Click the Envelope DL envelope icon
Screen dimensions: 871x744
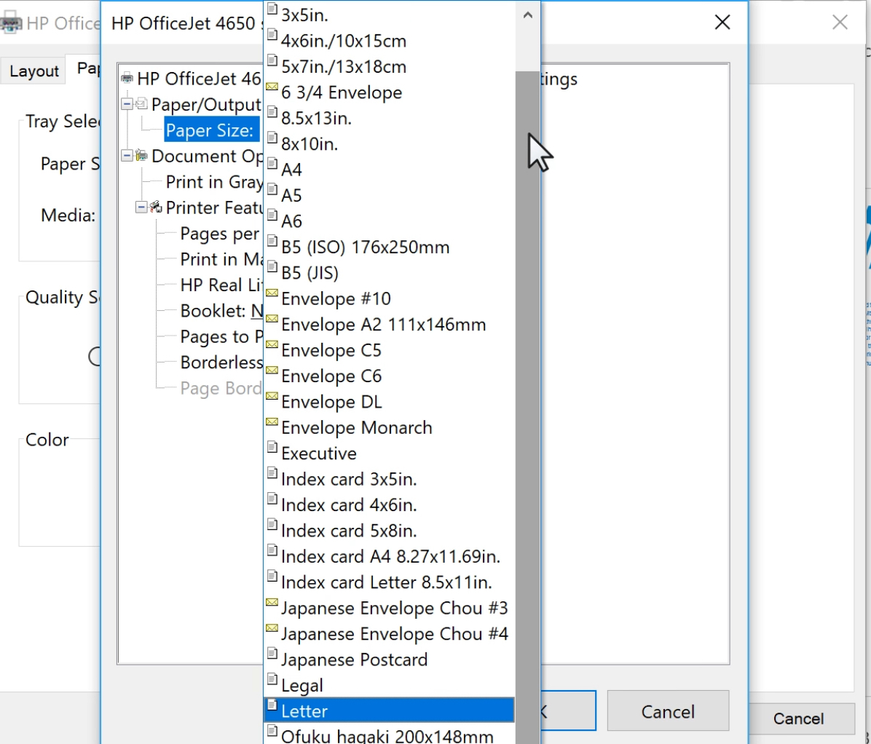pyautogui.click(x=272, y=396)
